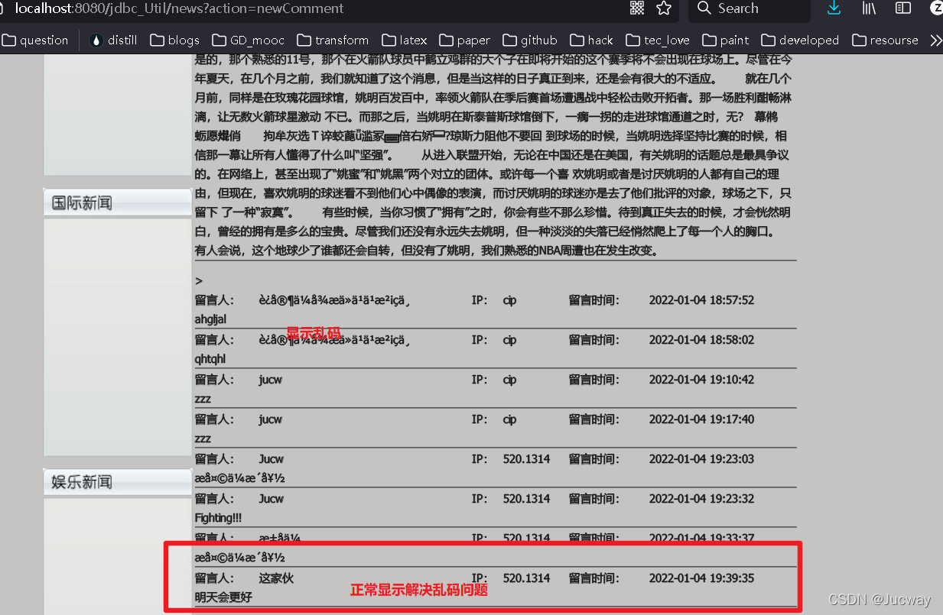Open the browser Library icon

point(868,8)
